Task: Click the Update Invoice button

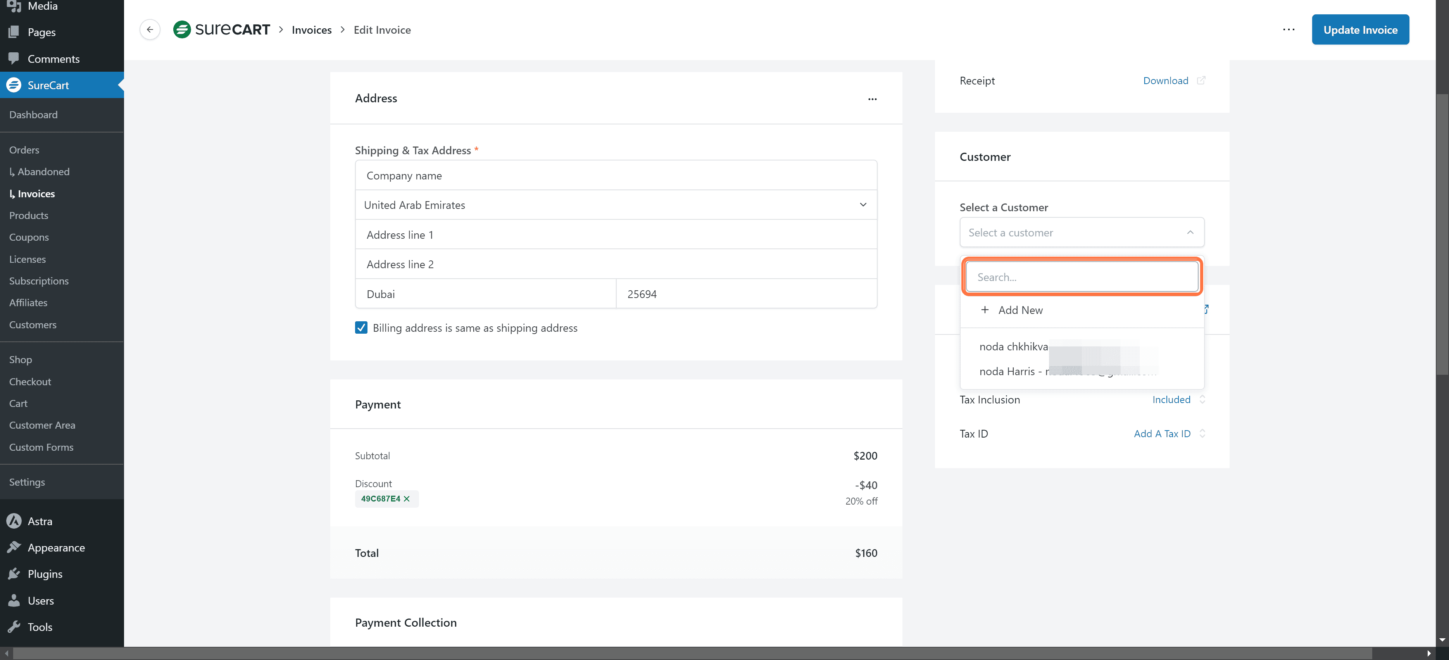Action: 1359,30
